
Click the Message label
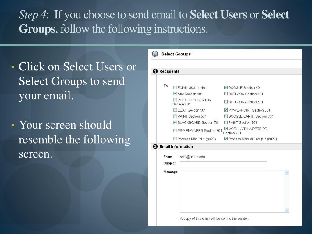(x=171, y=172)
